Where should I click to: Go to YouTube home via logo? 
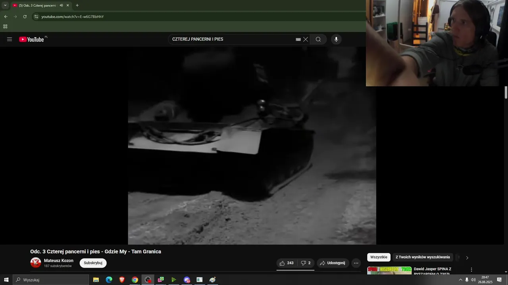coord(32,39)
